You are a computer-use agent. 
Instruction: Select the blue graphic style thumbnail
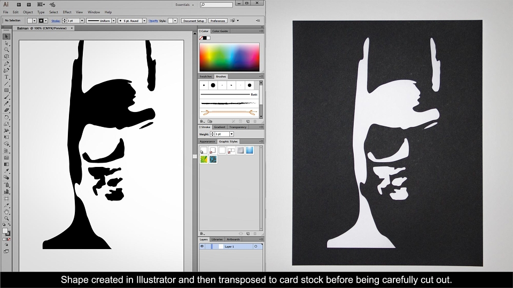coord(250,150)
